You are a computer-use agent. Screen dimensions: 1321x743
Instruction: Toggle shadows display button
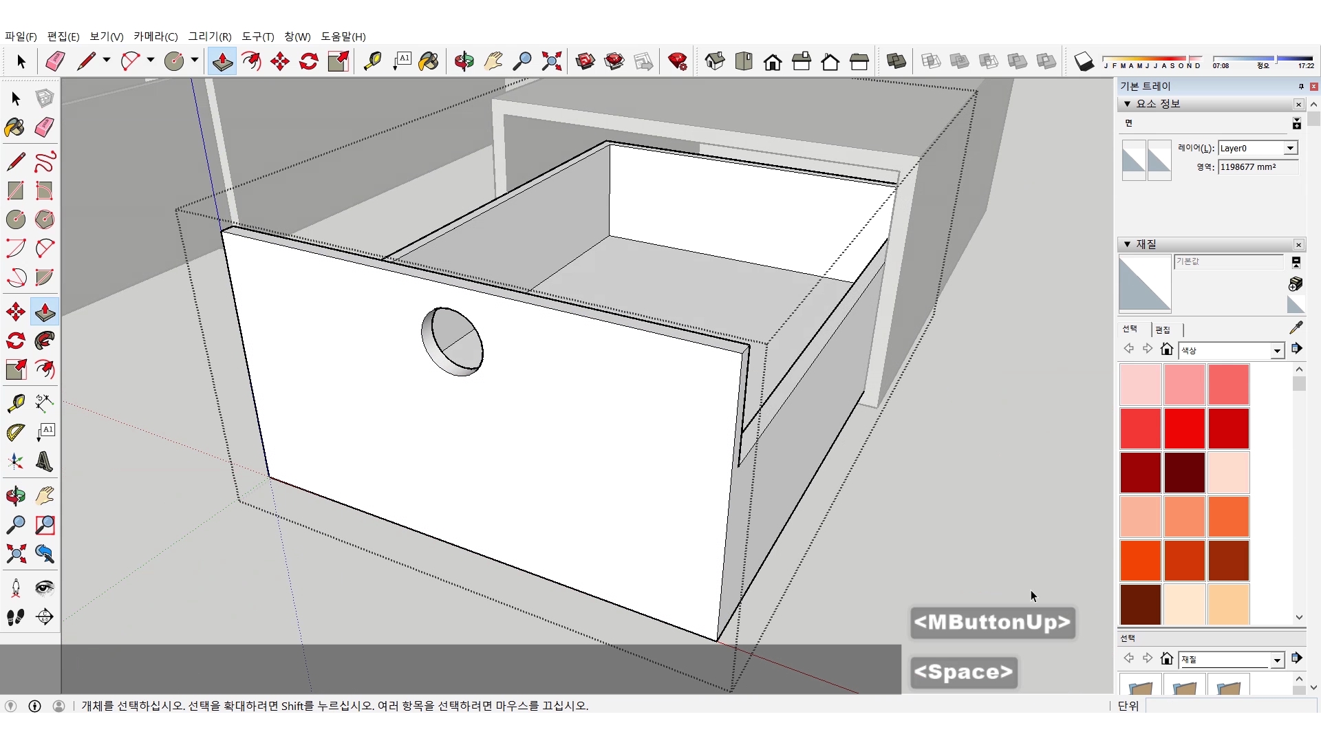pos(1084,61)
